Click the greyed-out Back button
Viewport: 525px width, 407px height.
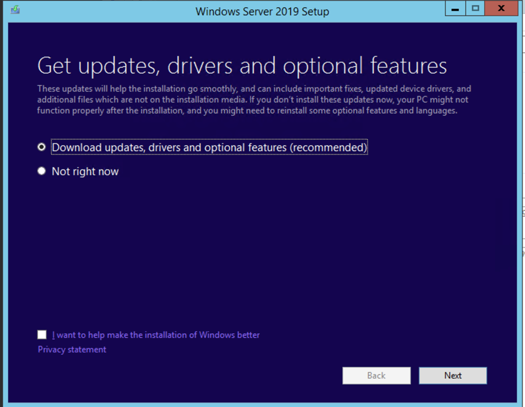[x=376, y=376]
